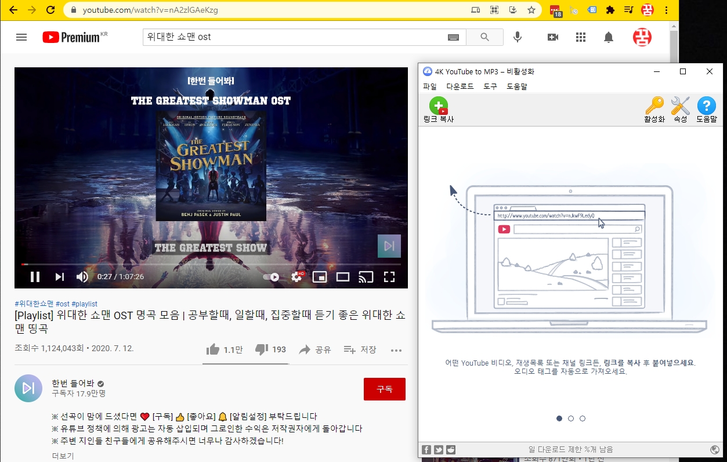727x462 pixels.
Task: Pause the video
Action: pyautogui.click(x=35, y=277)
